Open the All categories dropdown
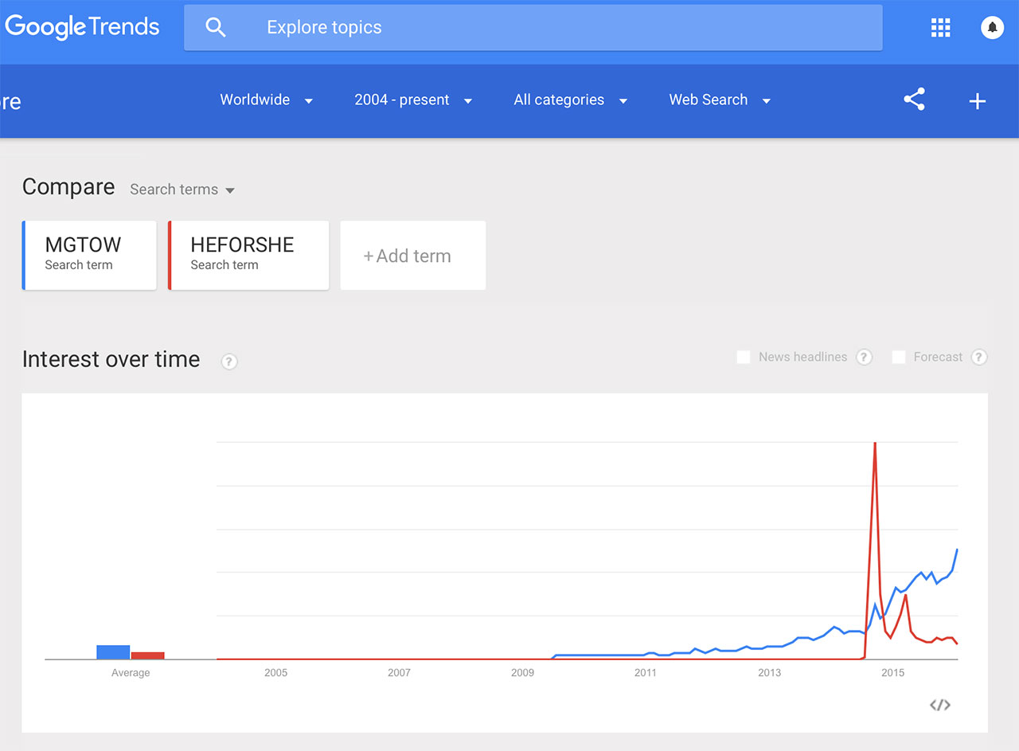Image resolution: width=1019 pixels, height=751 pixels. click(570, 100)
